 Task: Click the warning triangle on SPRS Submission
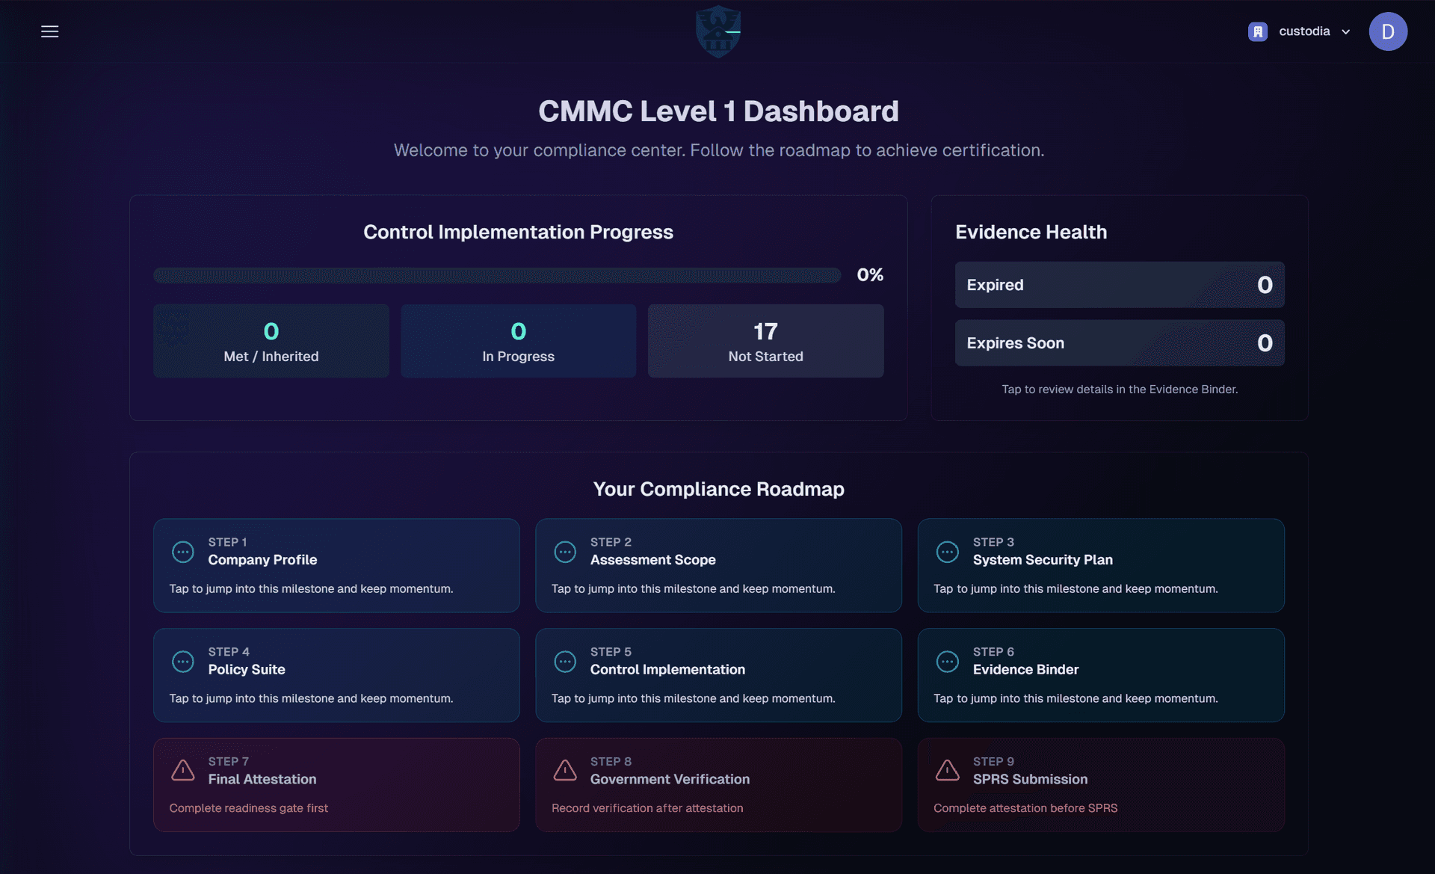(x=948, y=770)
